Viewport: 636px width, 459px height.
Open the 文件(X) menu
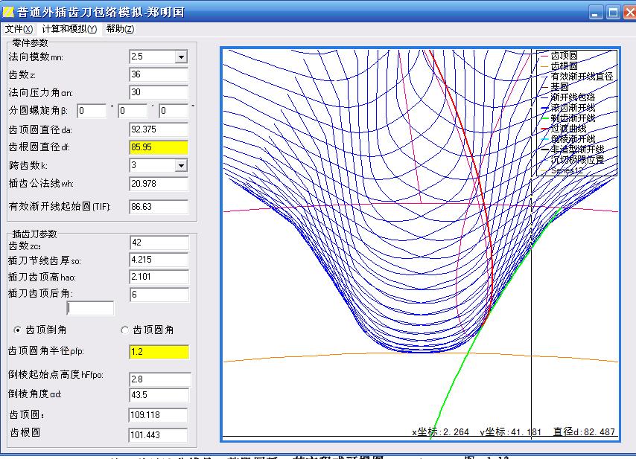[19, 29]
